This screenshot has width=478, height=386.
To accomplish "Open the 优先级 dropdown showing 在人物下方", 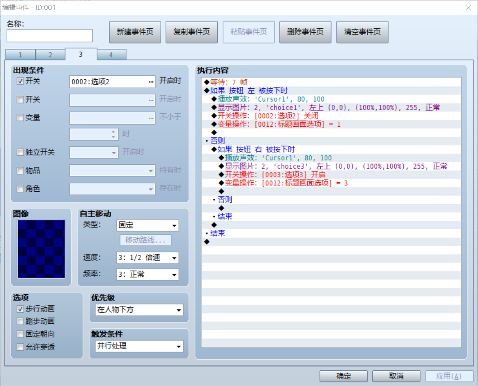I will click(x=139, y=310).
